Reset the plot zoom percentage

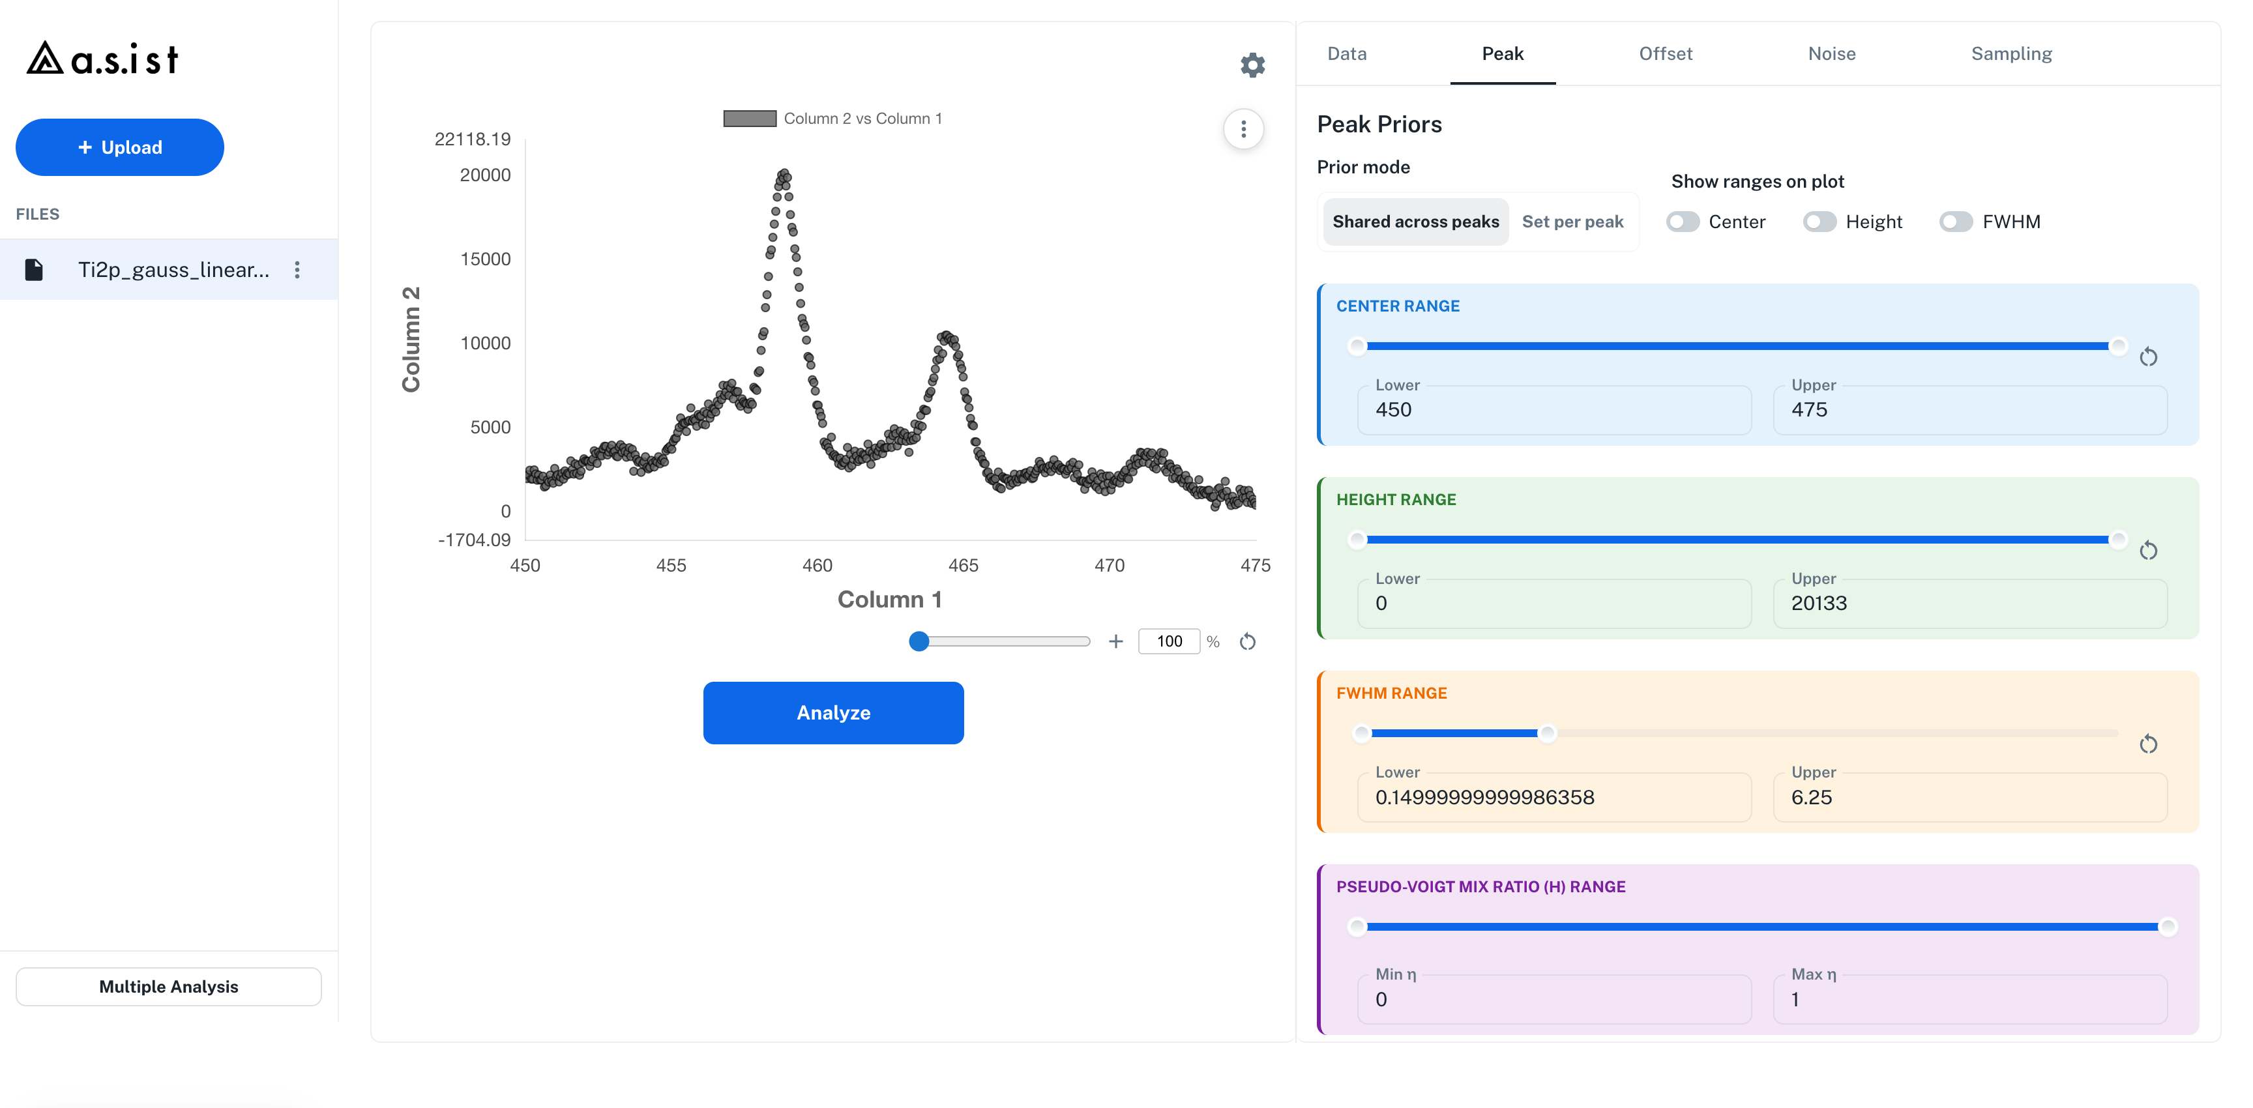[1247, 642]
